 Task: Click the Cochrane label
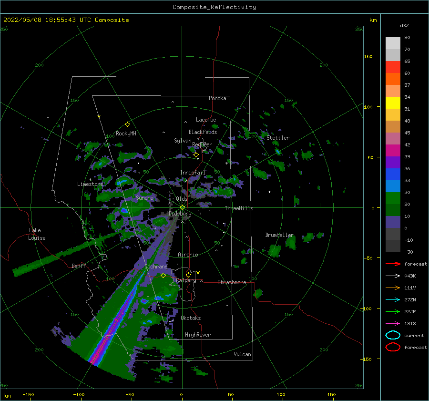(x=156, y=267)
